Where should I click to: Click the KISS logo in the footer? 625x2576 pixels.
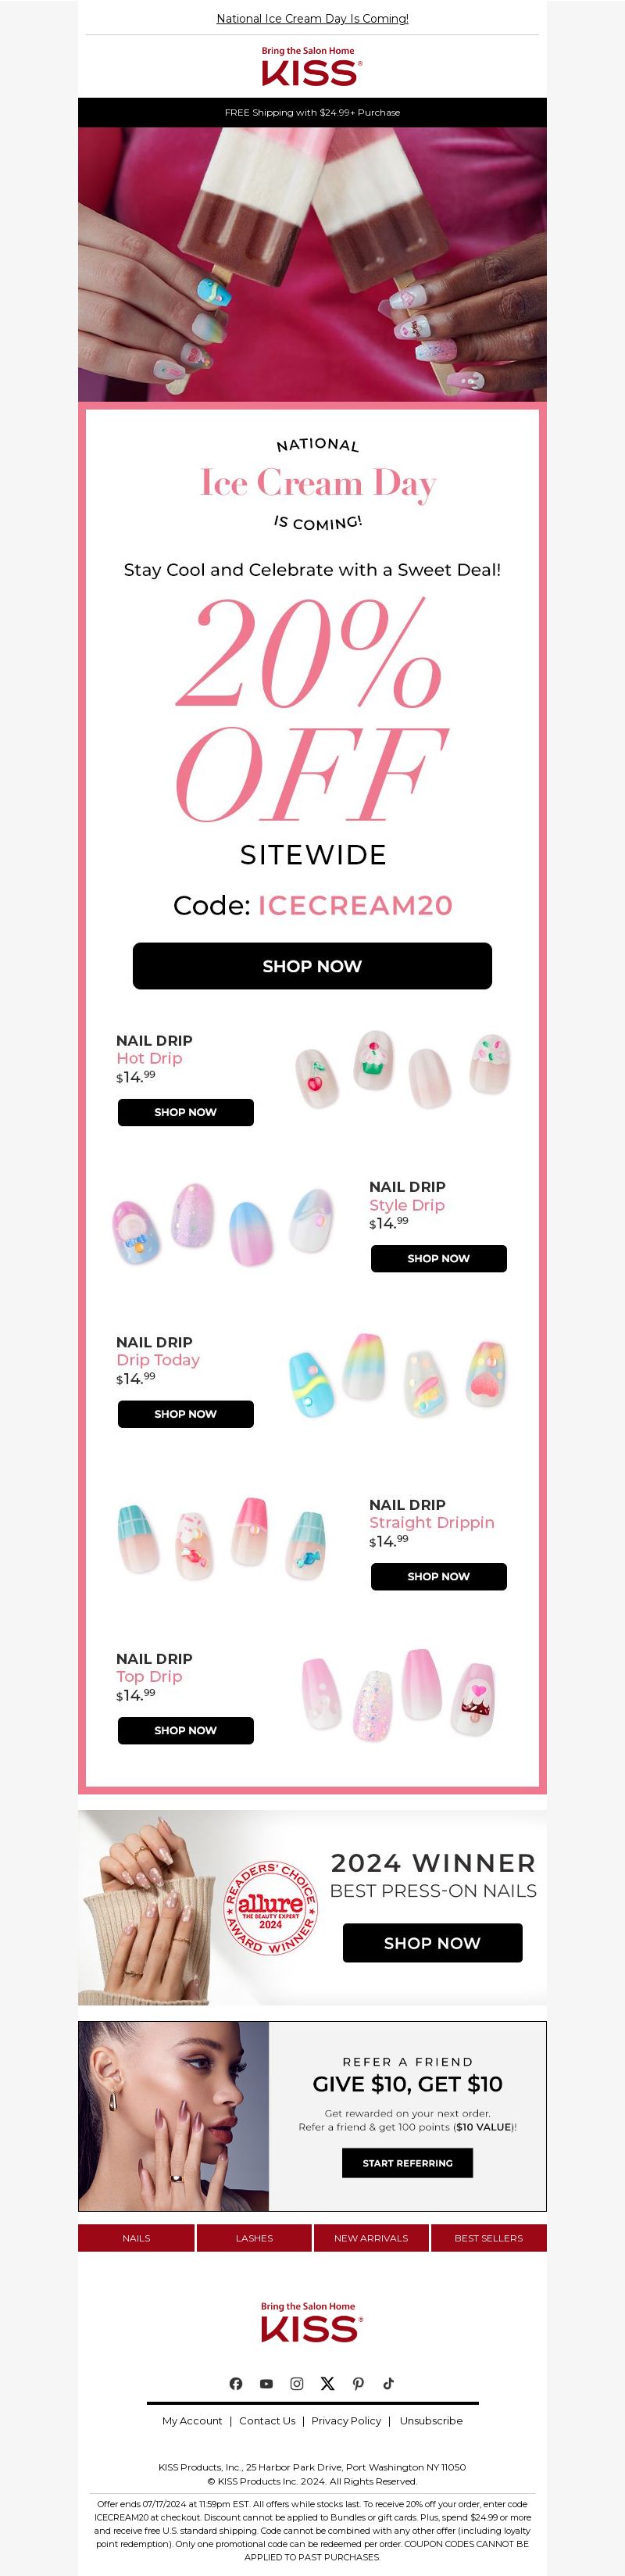[312, 2321]
